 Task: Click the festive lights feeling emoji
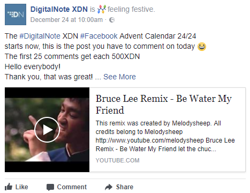pyautogui.click(x=102, y=9)
